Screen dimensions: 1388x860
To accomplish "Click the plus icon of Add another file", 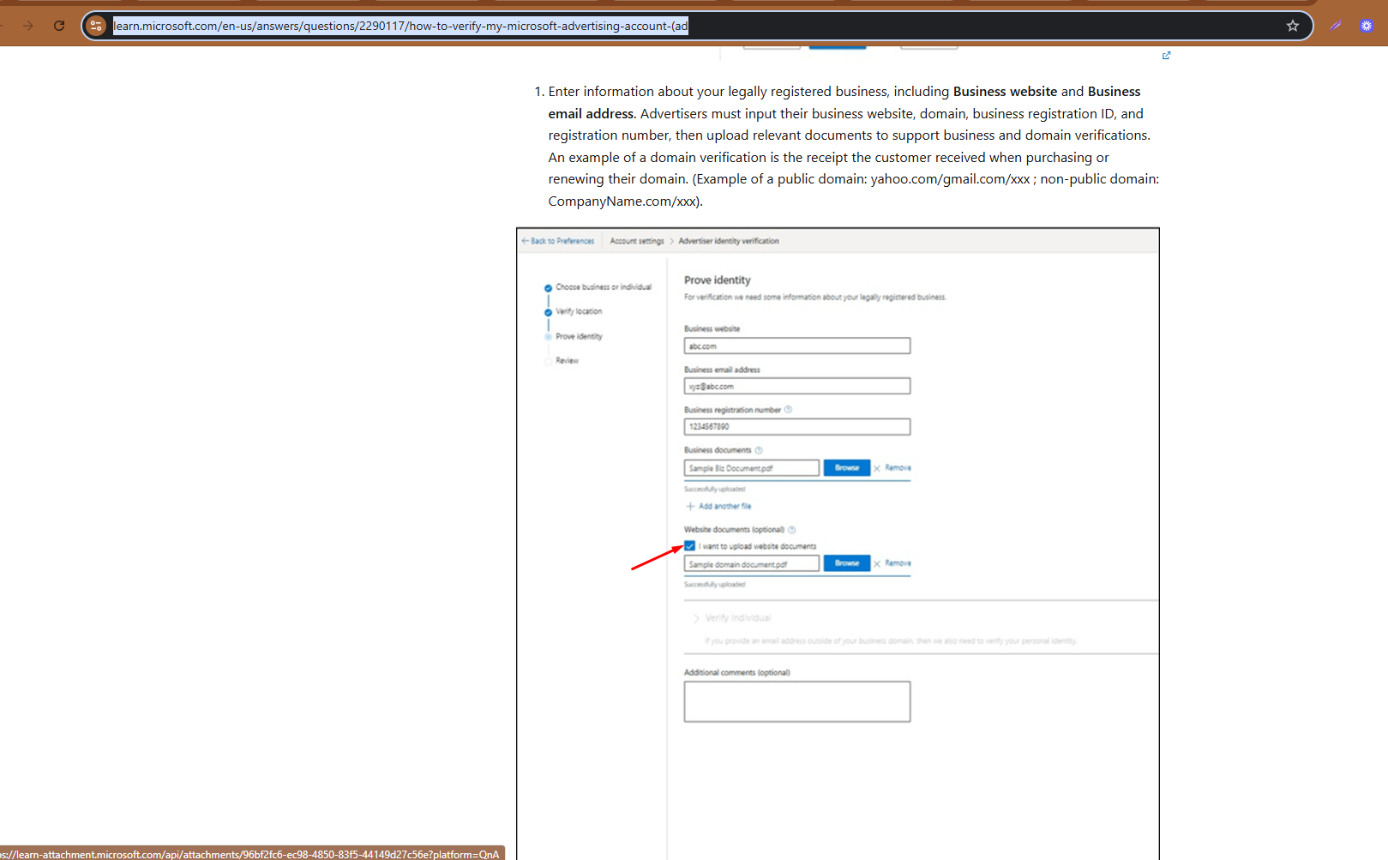I will pos(690,506).
